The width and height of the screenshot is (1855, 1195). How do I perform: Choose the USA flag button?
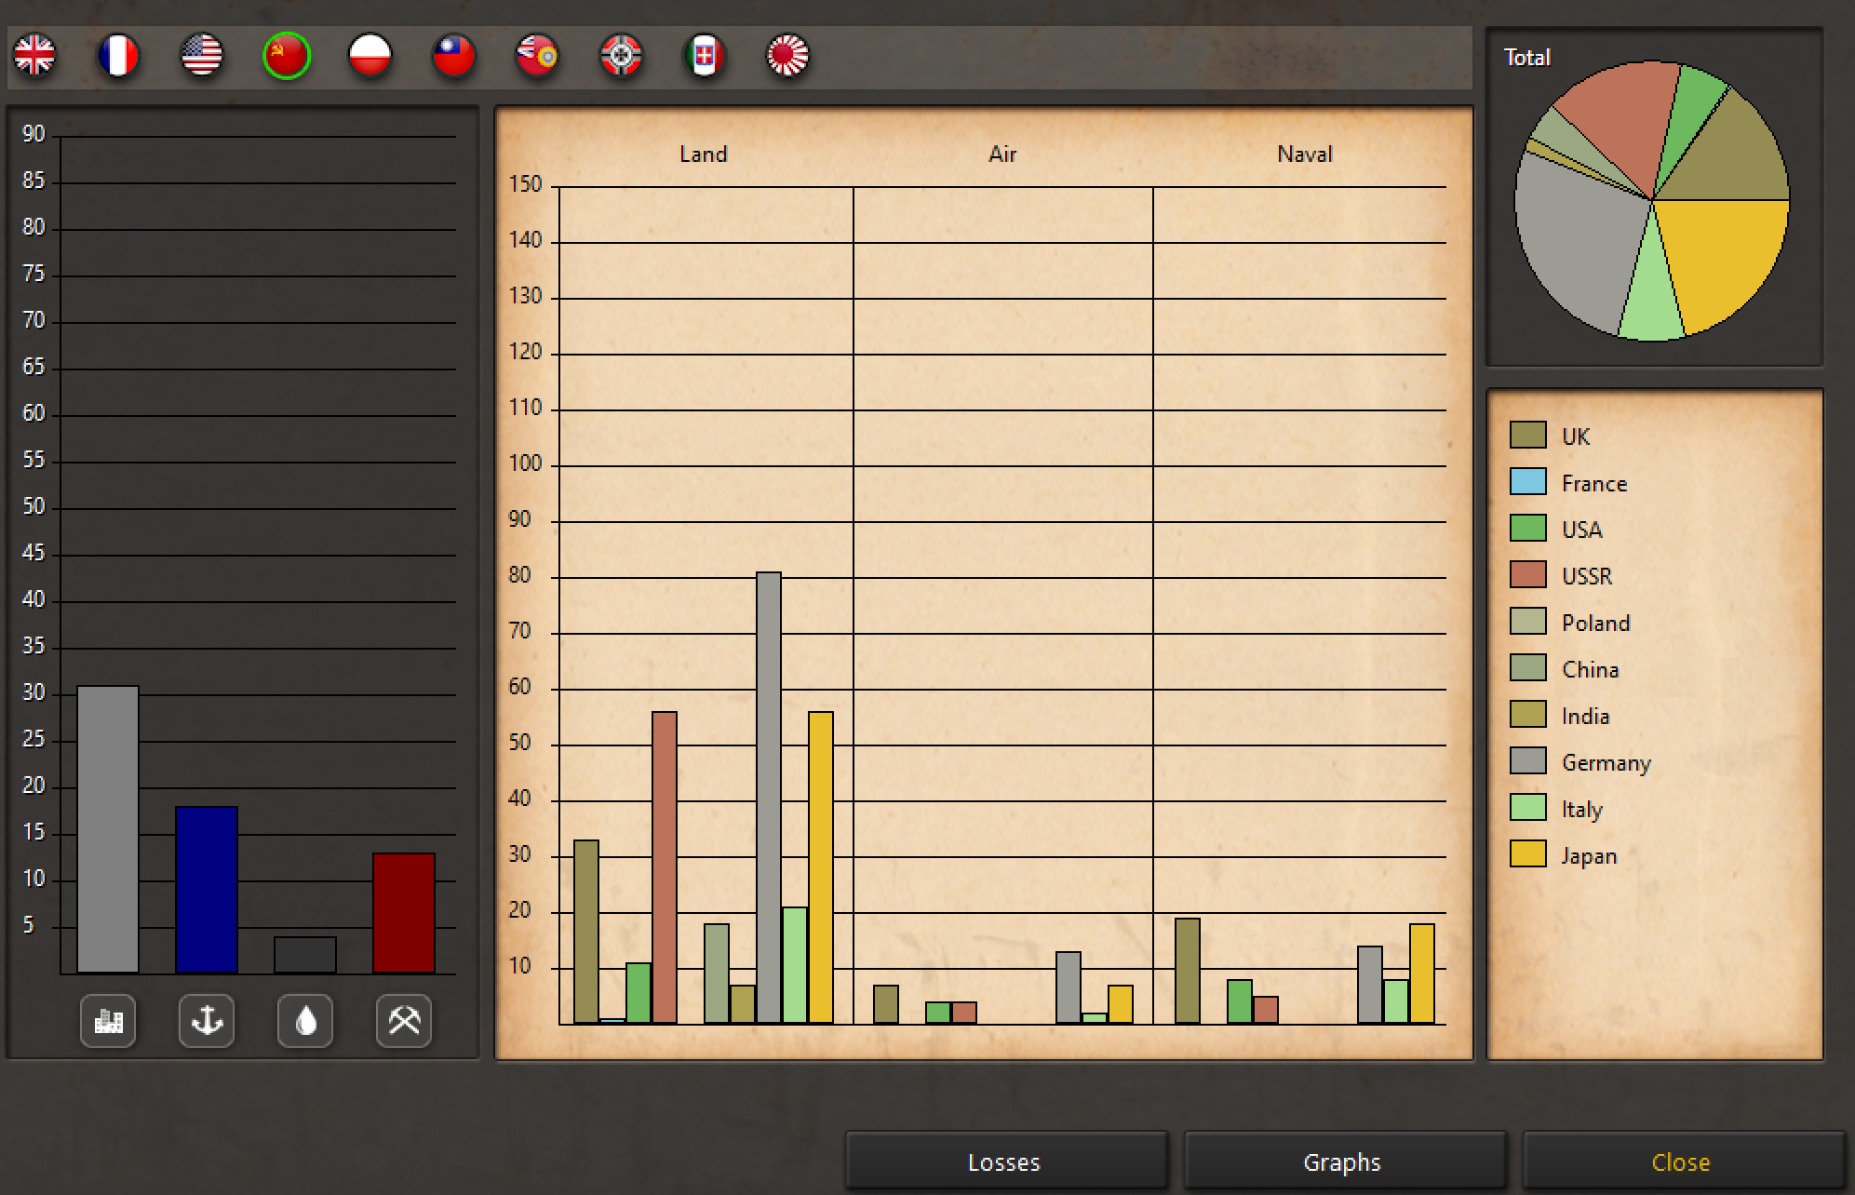202,56
